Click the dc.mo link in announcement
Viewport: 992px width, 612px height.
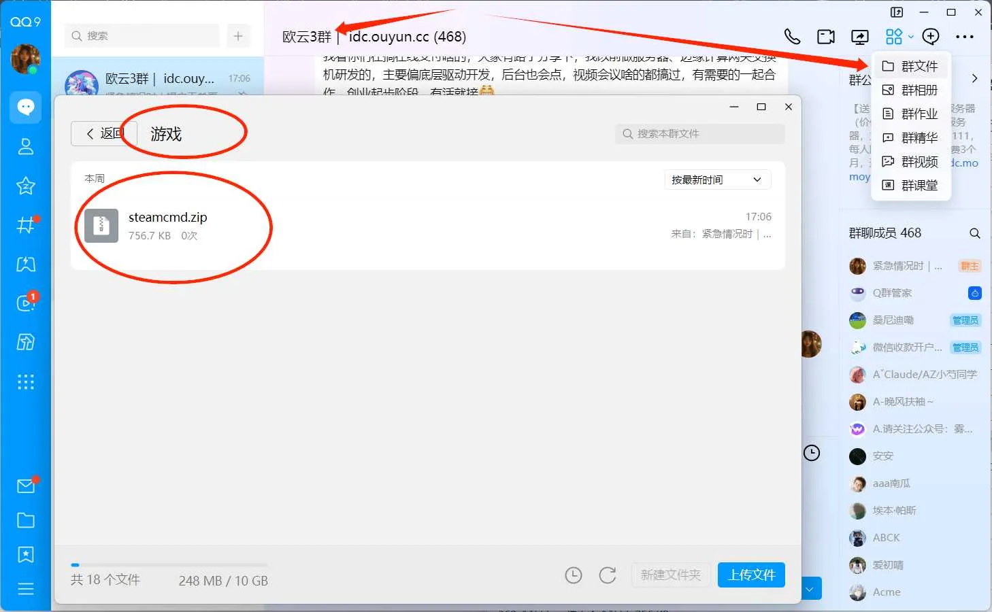tap(965, 163)
